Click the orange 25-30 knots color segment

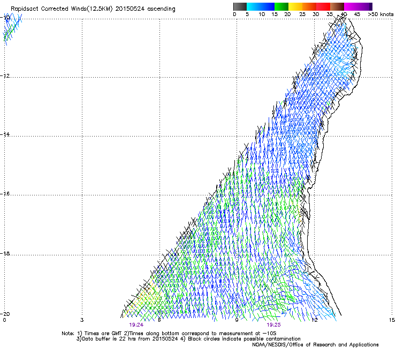tap(309, 6)
